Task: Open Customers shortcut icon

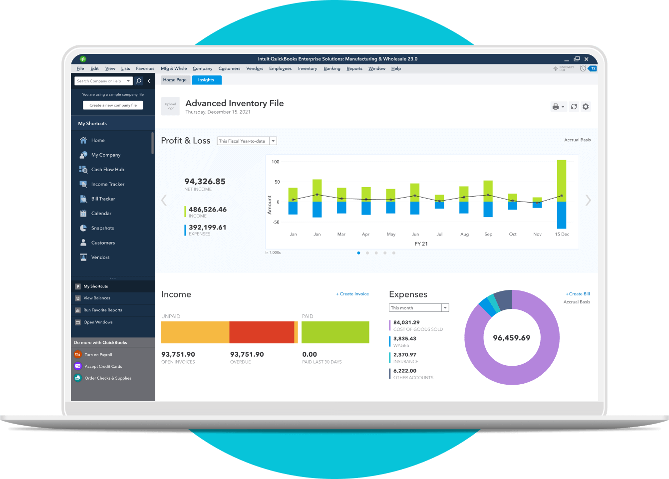Action: click(83, 242)
